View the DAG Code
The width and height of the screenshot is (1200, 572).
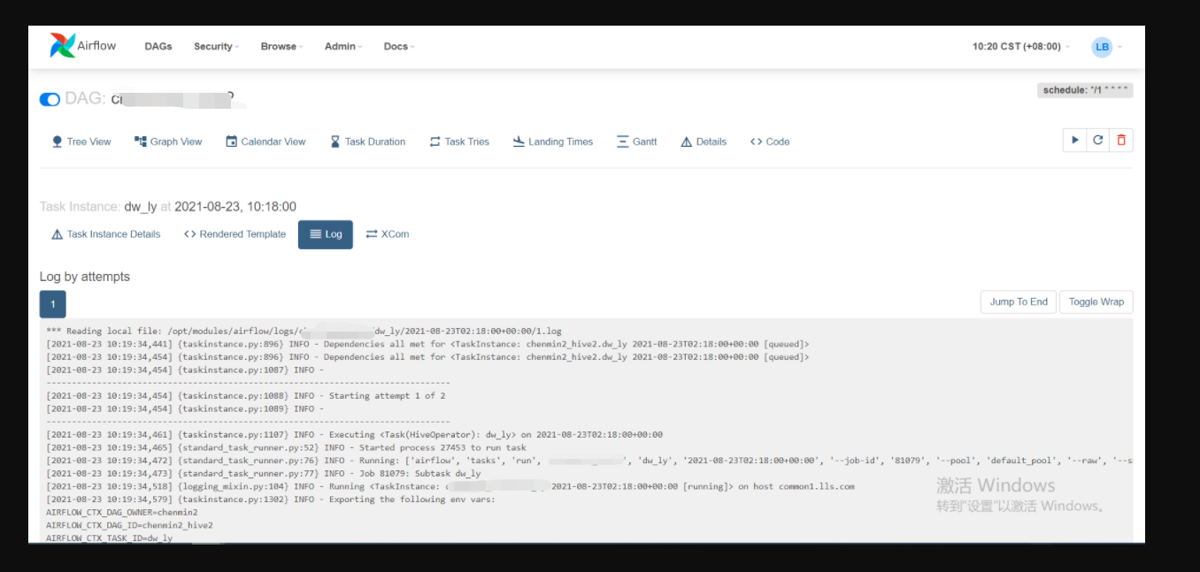click(x=769, y=141)
